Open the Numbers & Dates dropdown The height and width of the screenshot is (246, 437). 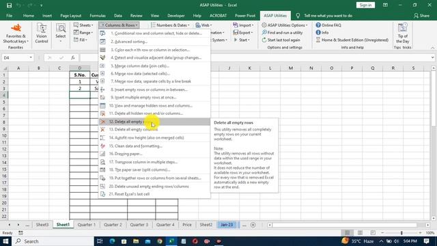[x=170, y=25]
